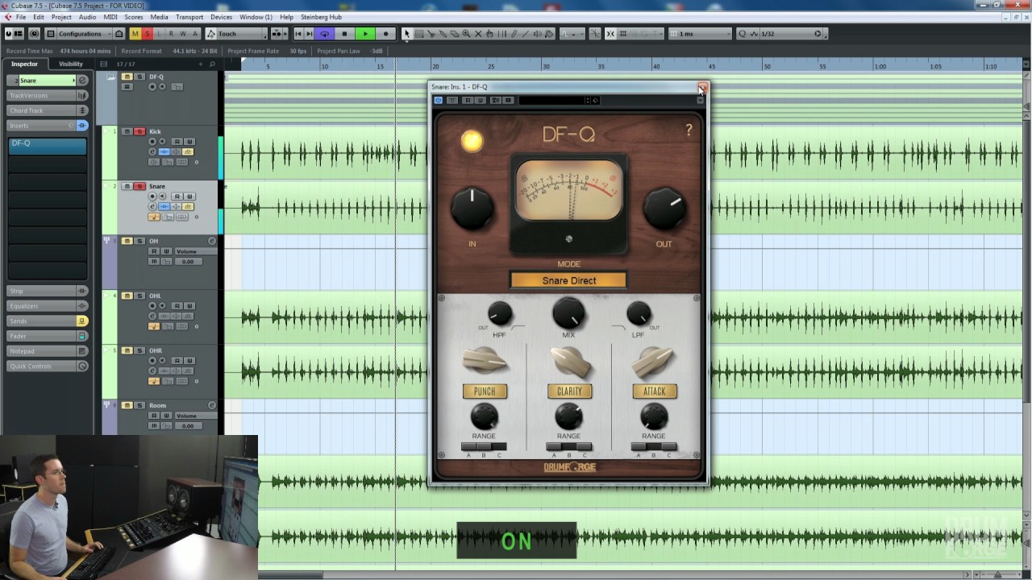Click the DF-Q plugin question mark help
This screenshot has width=1032, height=580.
pyautogui.click(x=689, y=130)
